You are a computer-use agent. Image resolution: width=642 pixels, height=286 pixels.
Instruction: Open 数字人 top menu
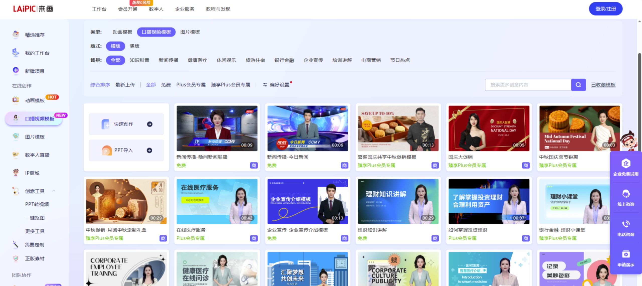156,9
